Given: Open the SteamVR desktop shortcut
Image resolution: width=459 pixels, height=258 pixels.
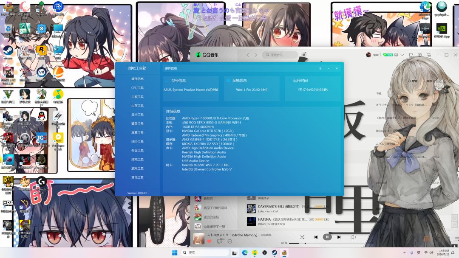Looking at the screenshot, I should (x=42, y=75).
